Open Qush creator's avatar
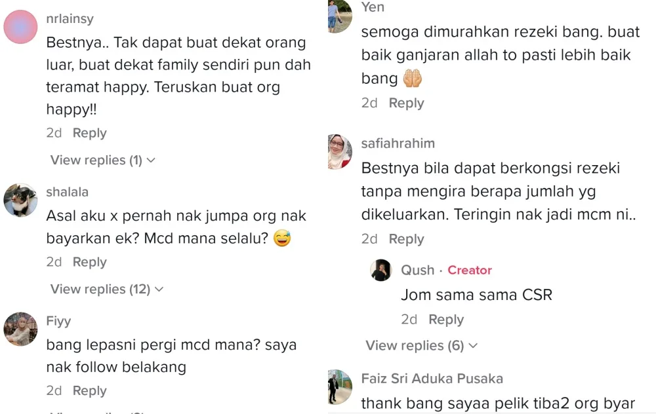The height and width of the screenshot is (414, 656). pos(380,270)
